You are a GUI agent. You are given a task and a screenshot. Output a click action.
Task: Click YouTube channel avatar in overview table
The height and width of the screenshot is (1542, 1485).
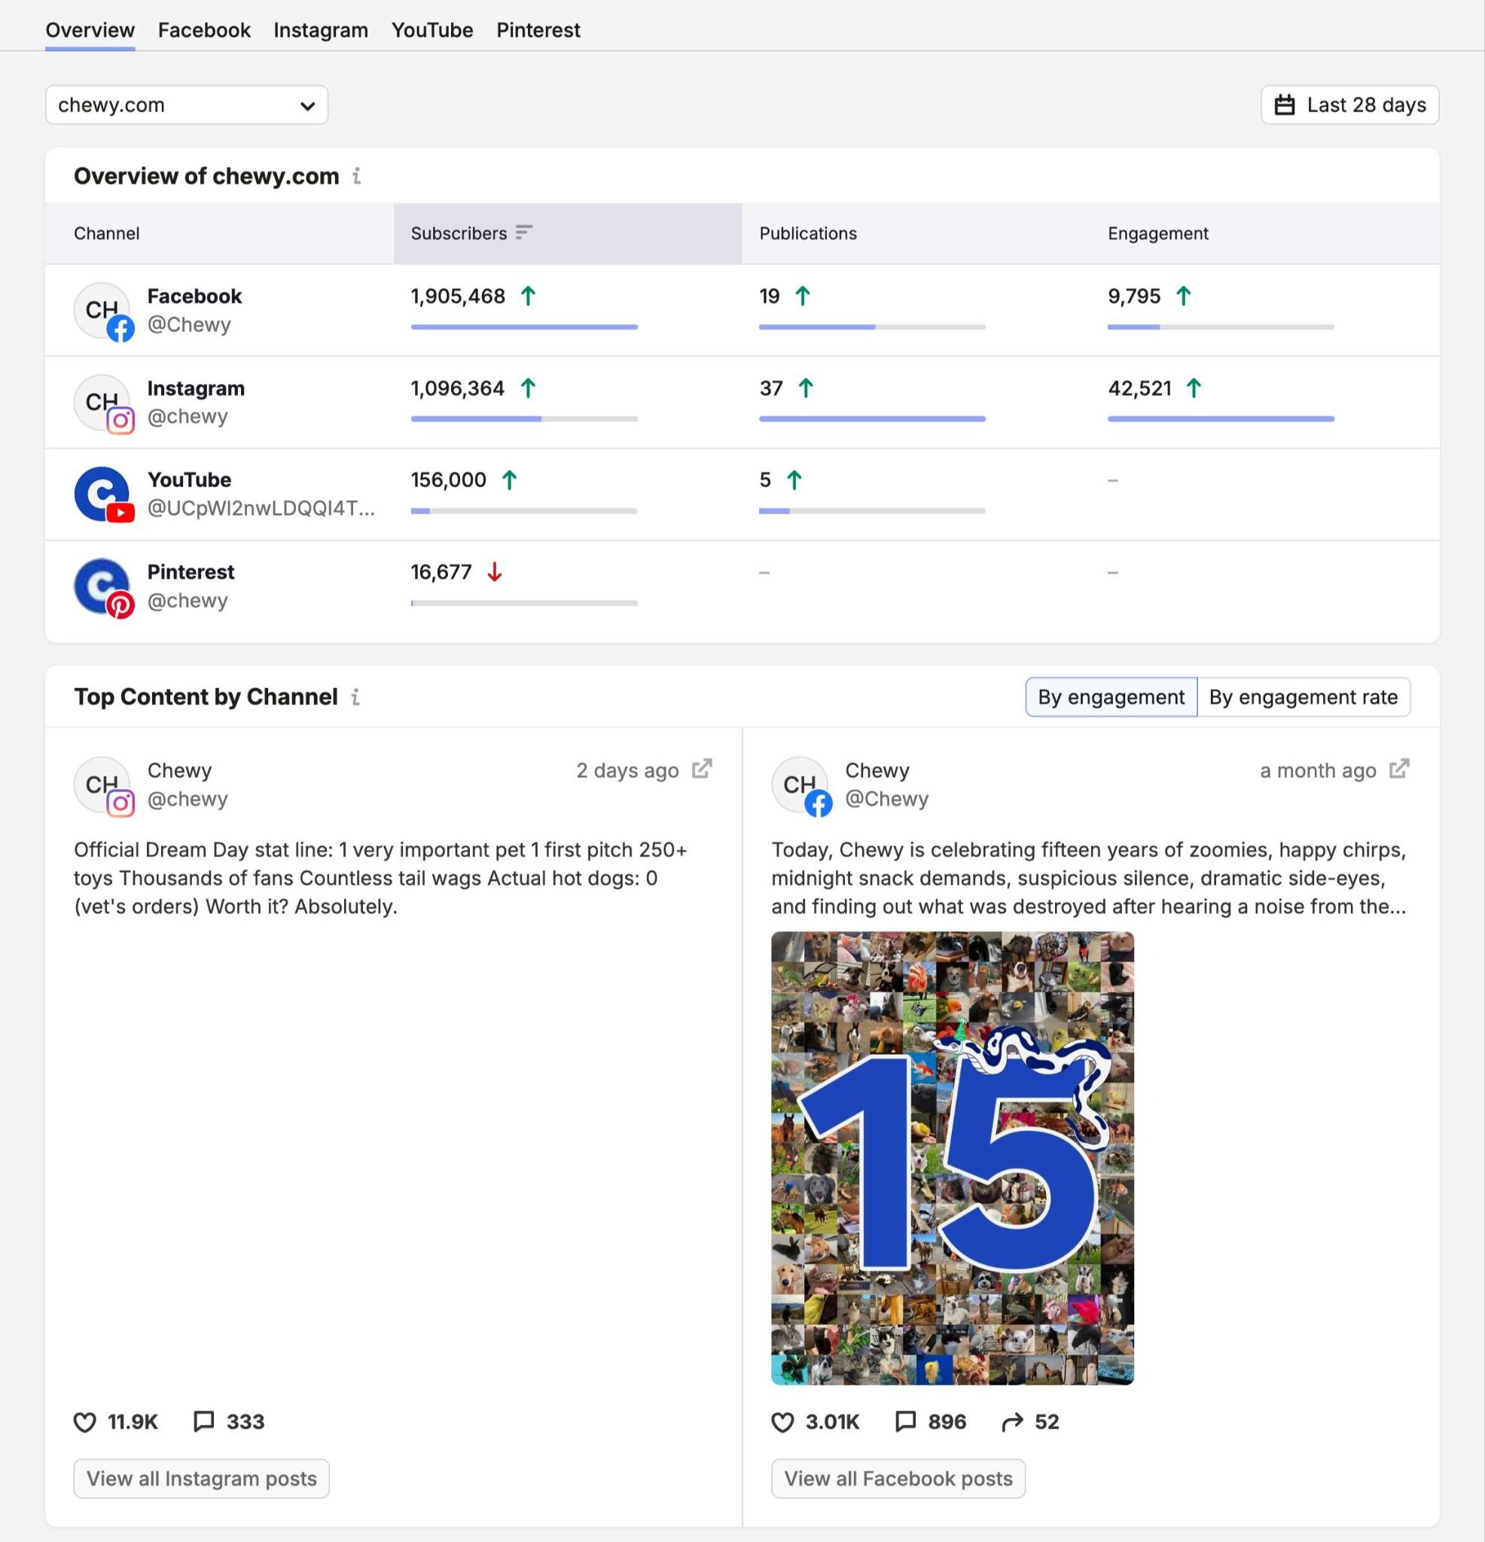pos(103,494)
